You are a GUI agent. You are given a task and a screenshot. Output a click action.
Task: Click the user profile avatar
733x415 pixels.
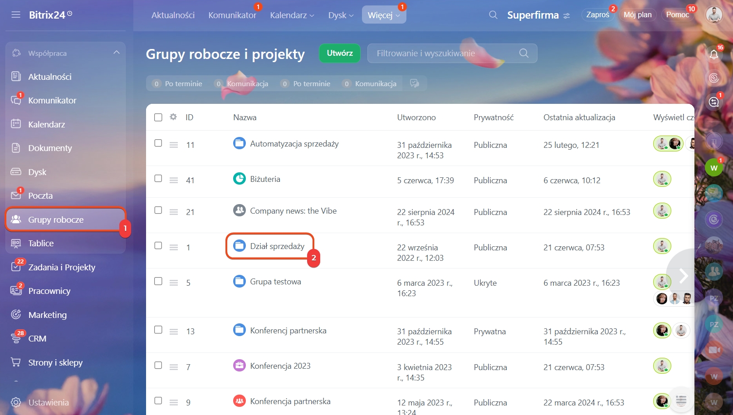coord(714,15)
